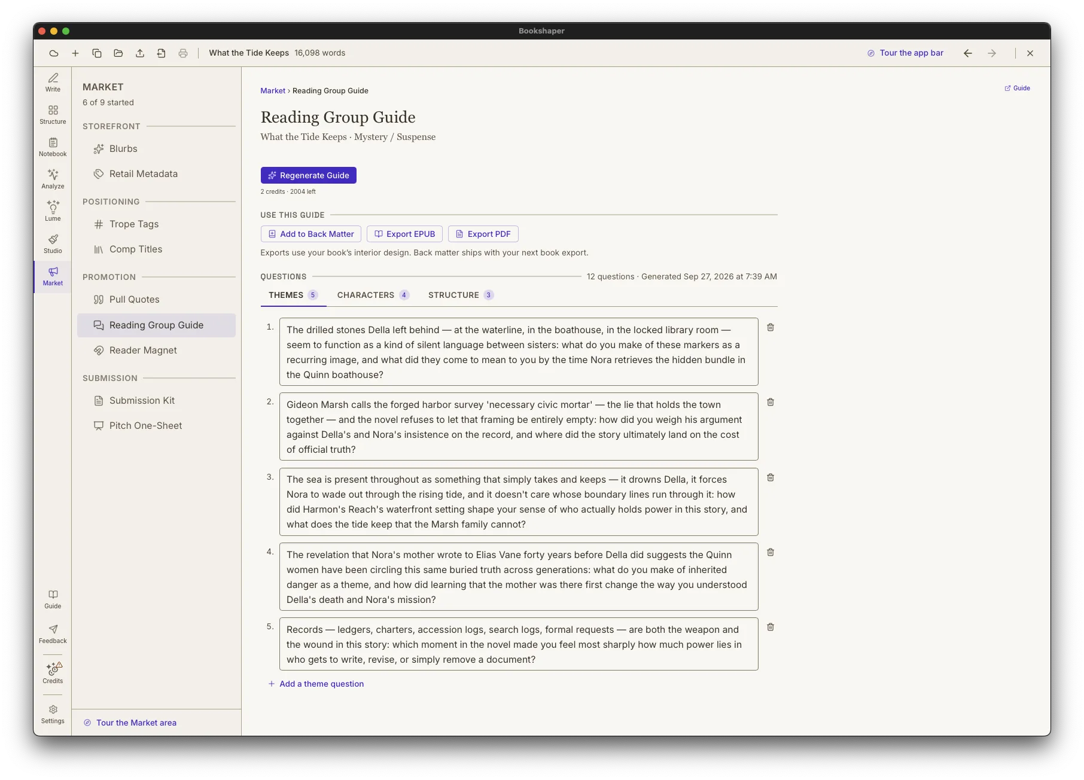Open Trope Tags in sidebar
This screenshot has width=1084, height=780.
tap(156, 224)
